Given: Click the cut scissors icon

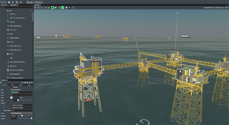Looking at the screenshot, I should click(x=13, y=2).
